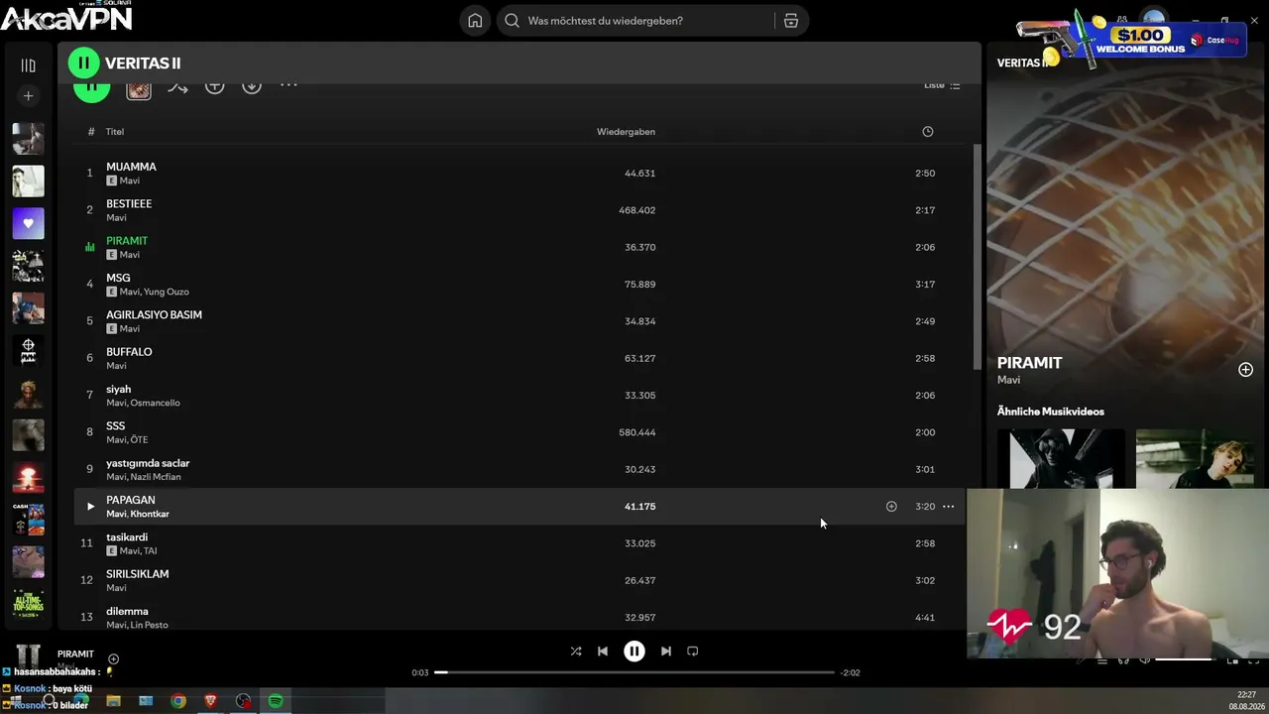Image resolution: width=1269 pixels, height=714 pixels.
Task: Open artist ÖTE on the SSS row
Action: (x=139, y=439)
